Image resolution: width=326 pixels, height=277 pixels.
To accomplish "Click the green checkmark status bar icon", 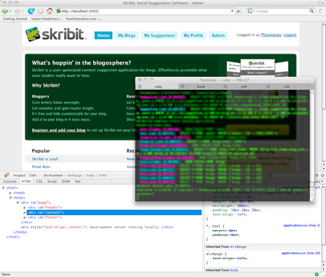I will point(317,274).
